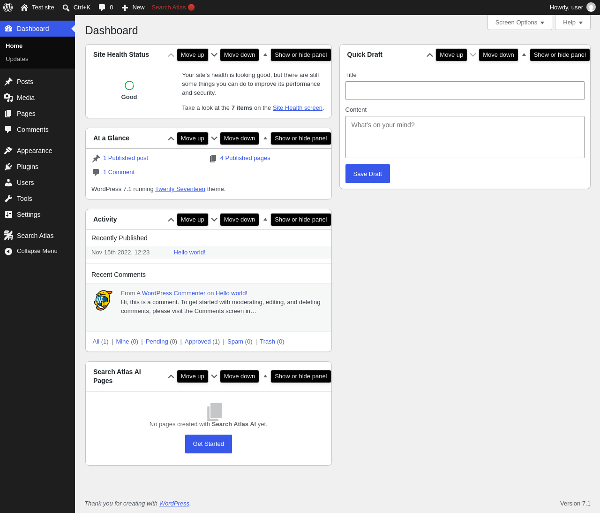Toggle Site Health Status panel visibility

265,55
